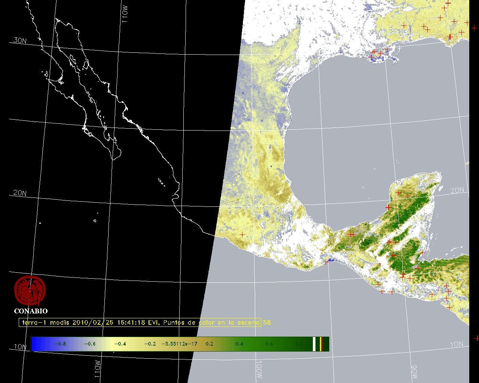Click the red hotspot cross on Mexico's Pacific coast

coord(242,235)
